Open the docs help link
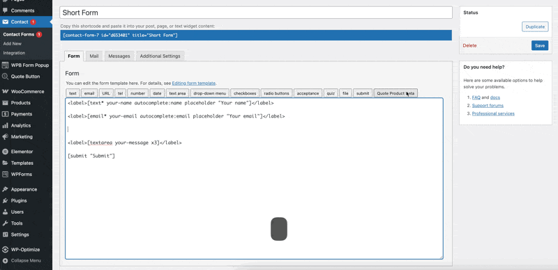 pyautogui.click(x=495, y=97)
